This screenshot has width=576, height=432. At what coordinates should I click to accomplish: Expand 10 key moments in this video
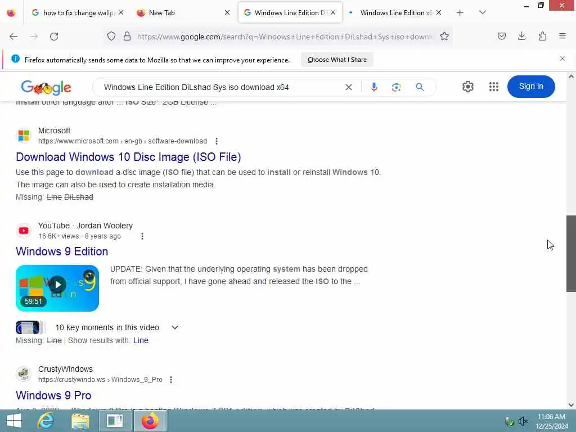[175, 327]
